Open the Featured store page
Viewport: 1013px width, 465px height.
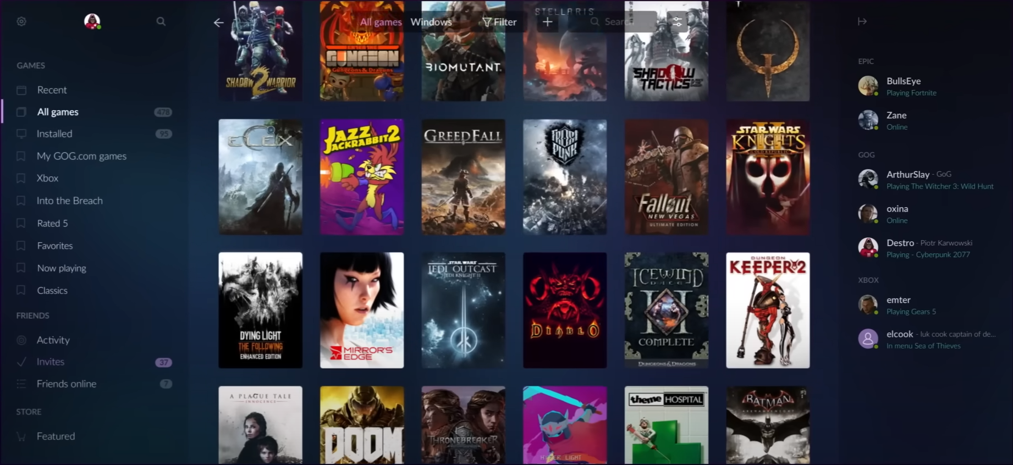pyautogui.click(x=56, y=436)
